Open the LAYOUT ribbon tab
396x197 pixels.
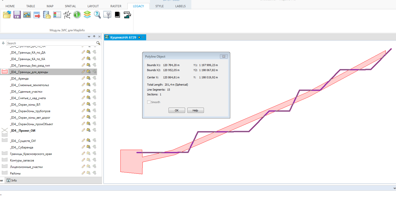click(x=93, y=6)
